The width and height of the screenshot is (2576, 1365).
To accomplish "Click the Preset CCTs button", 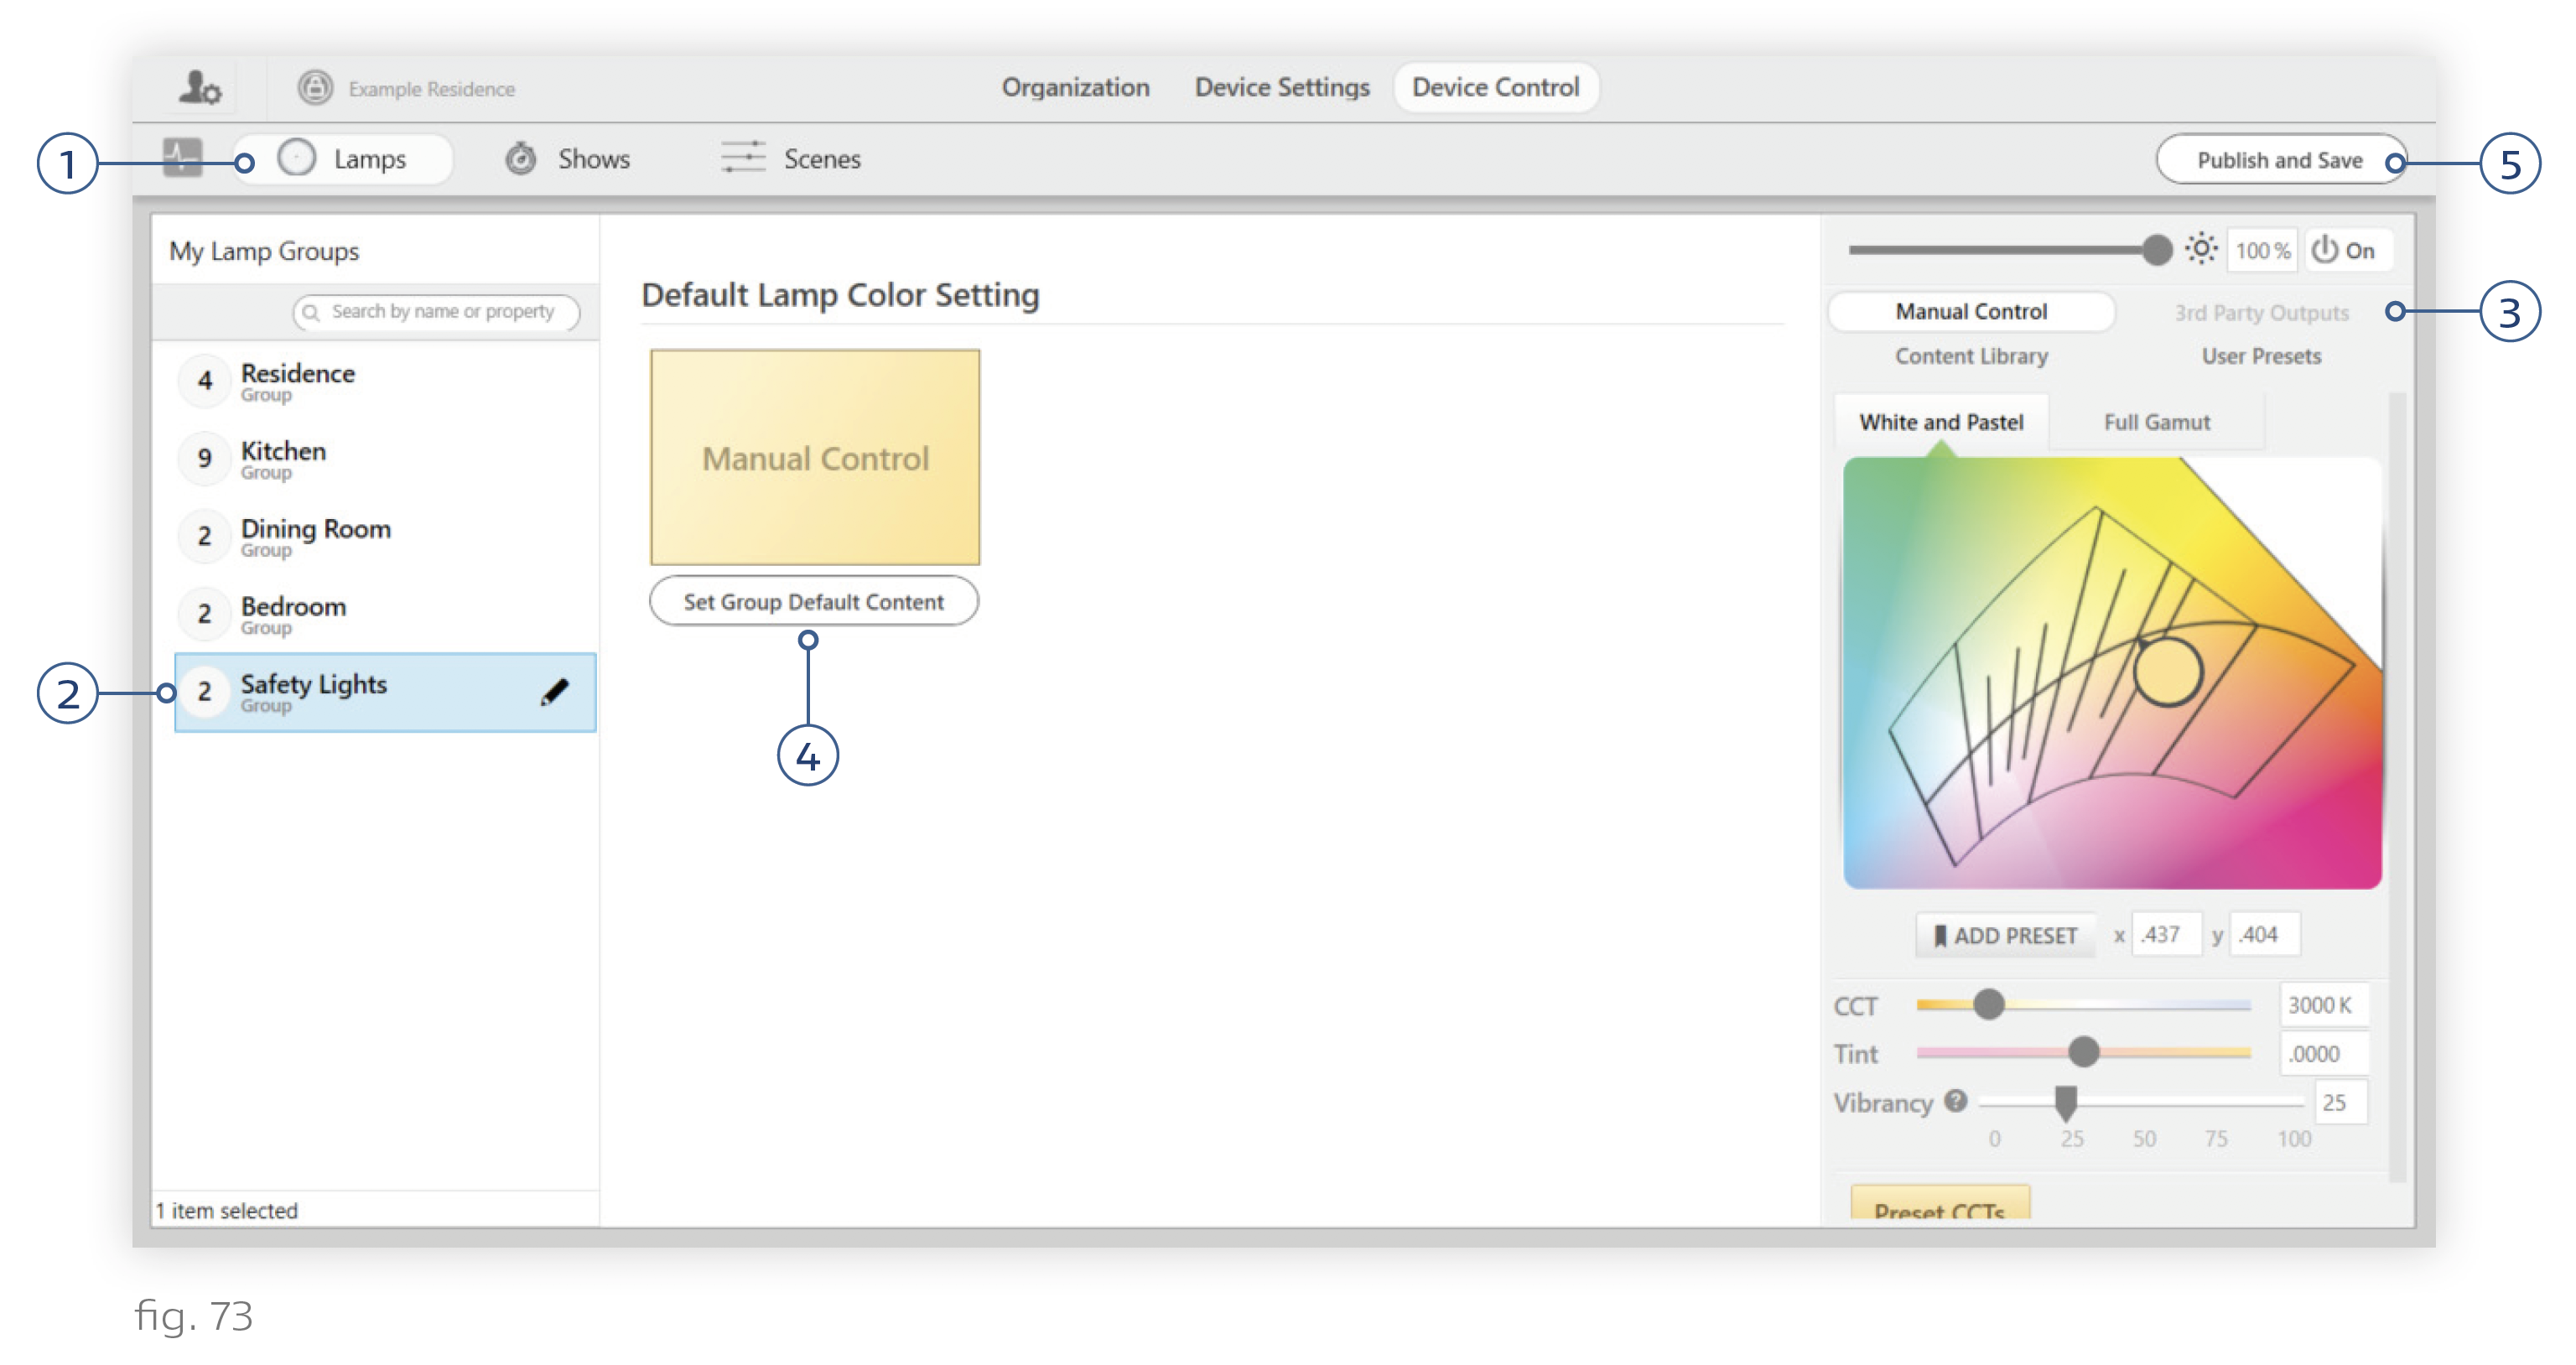I will click(x=1939, y=1204).
